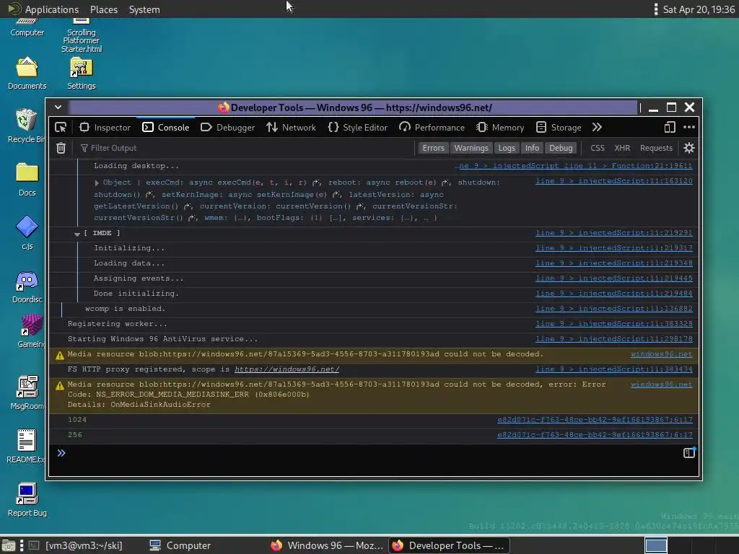This screenshot has width=739, height=554.
Task: Open the Computer desktop icon
Action: [x=27, y=27]
